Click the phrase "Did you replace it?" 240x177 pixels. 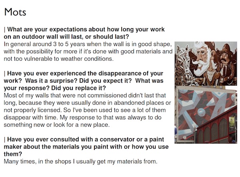78,88
